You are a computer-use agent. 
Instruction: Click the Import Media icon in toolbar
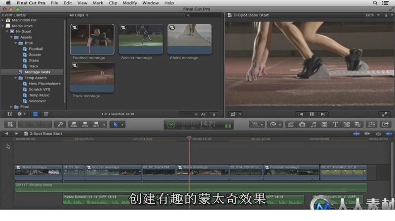(10, 125)
